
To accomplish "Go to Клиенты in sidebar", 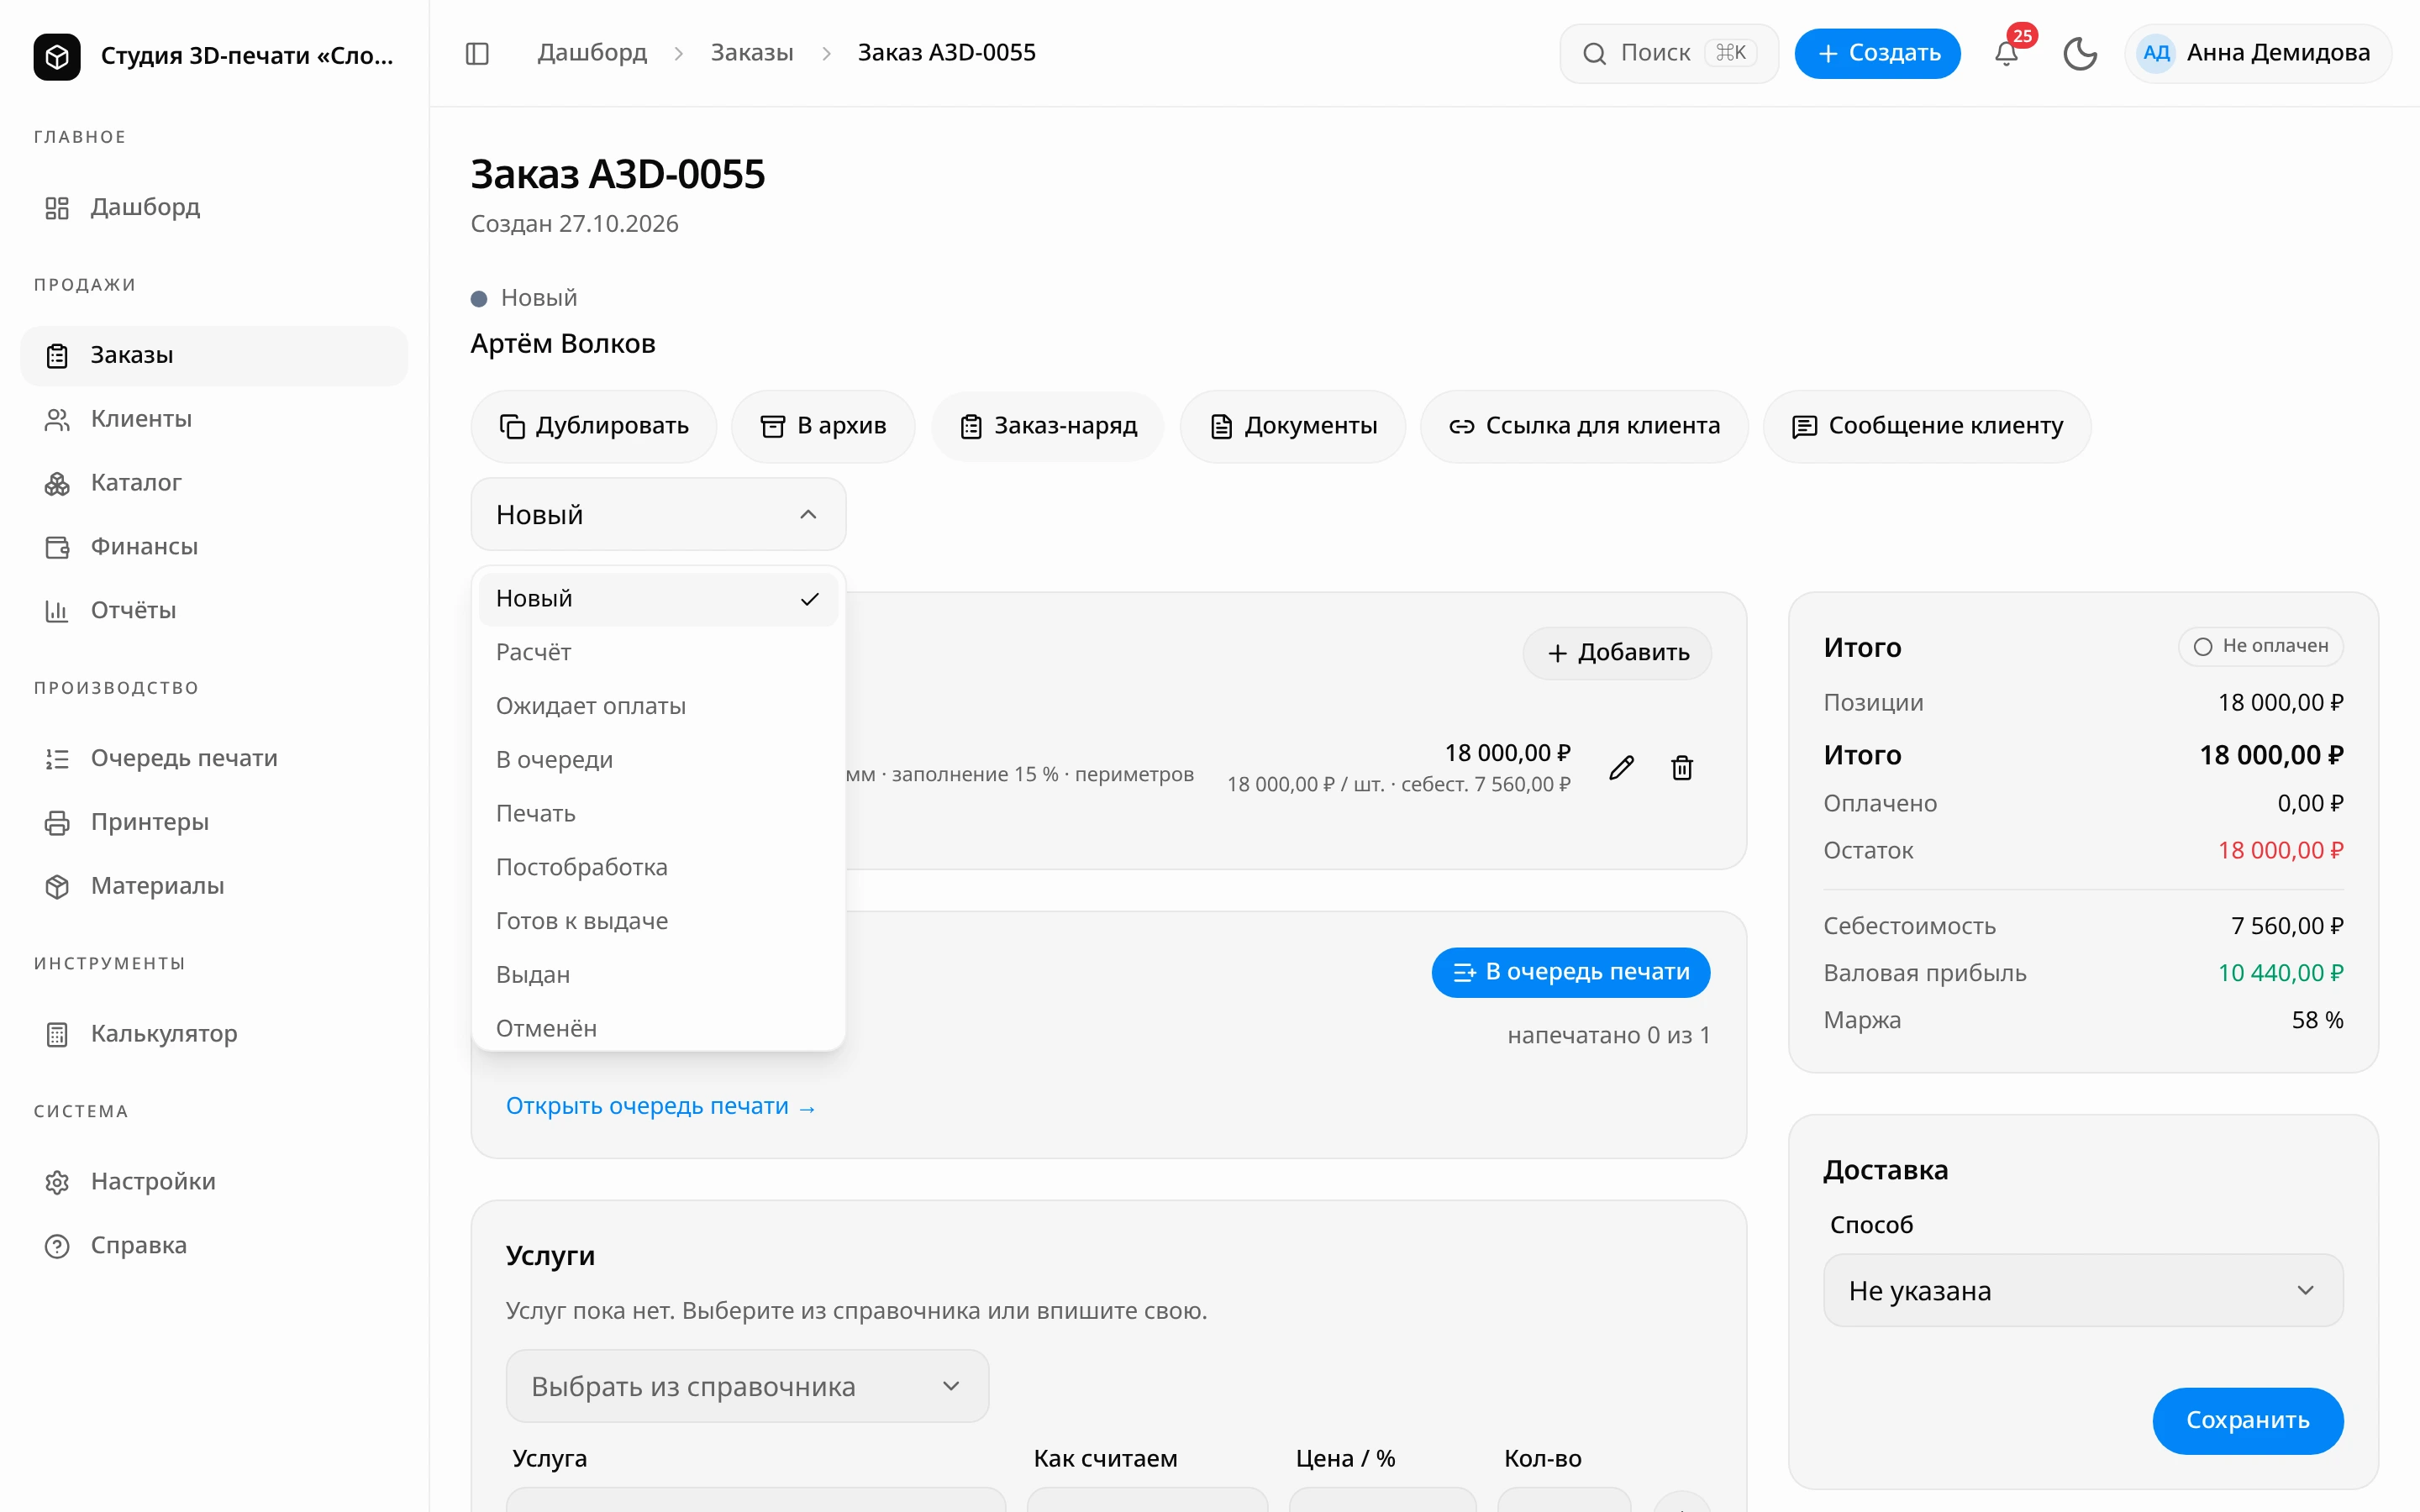I will tap(214, 419).
